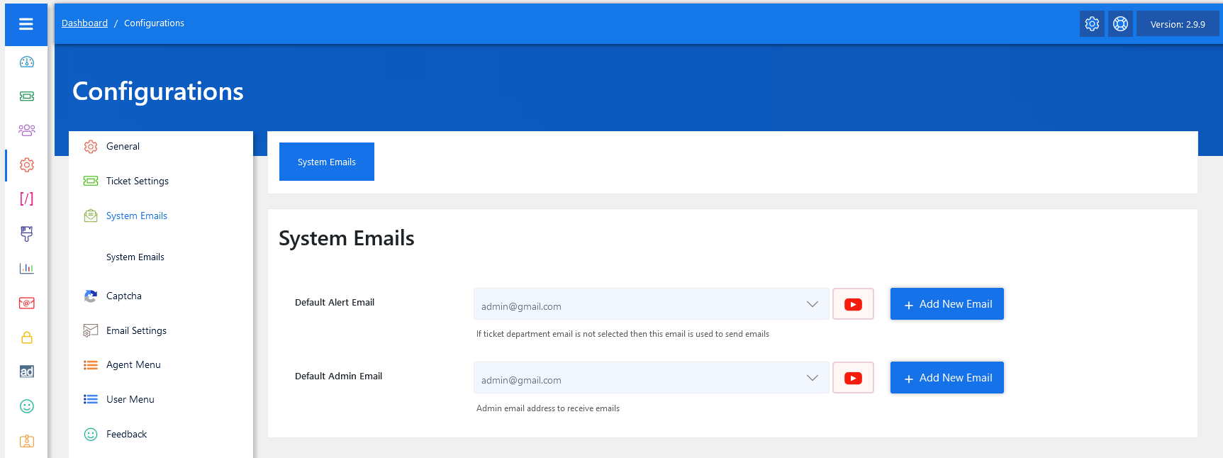Click Add New Email for Alert Email
Viewport: 1223px width, 458px height.
946,304
